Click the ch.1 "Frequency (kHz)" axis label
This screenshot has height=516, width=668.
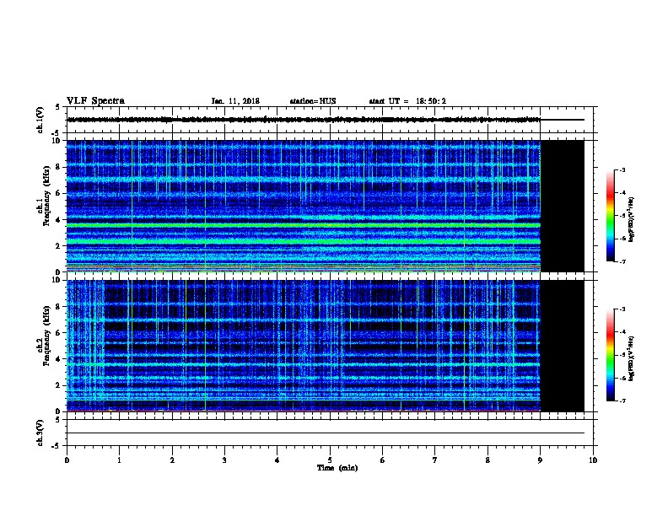[46, 196]
